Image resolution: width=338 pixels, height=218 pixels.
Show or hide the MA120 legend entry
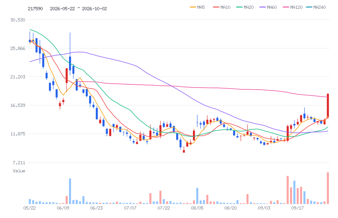(293, 7)
